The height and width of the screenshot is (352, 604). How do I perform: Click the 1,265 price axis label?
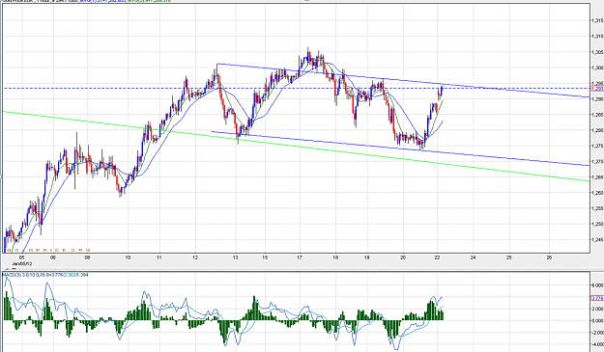click(x=597, y=177)
